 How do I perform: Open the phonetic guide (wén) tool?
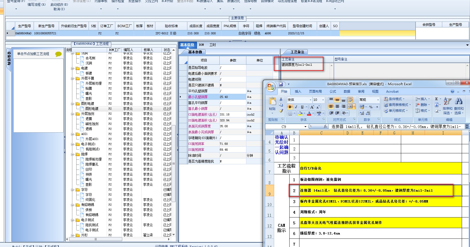coord(319,113)
